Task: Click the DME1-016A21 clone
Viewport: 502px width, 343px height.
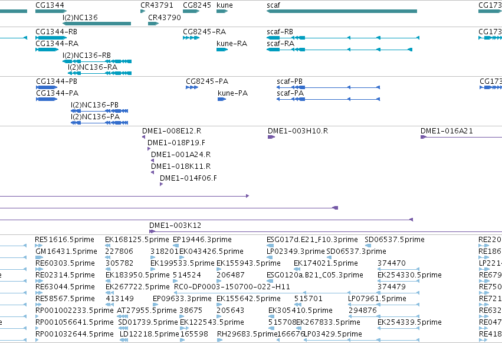Action: tap(461, 137)
